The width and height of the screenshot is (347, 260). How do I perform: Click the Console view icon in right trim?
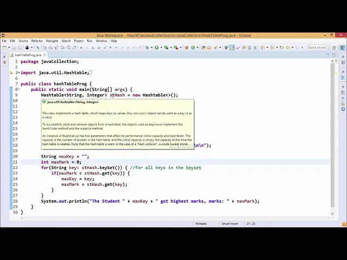(x=343, y=109)
